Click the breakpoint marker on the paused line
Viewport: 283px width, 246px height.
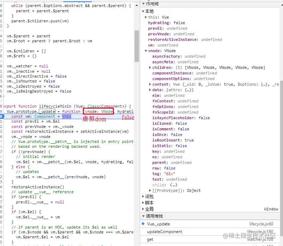click(x=1, y=116)
